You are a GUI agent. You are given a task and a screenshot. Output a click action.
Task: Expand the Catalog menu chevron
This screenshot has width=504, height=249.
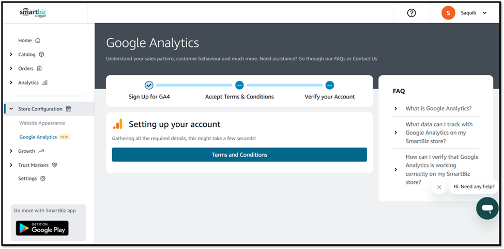[11, 55]
